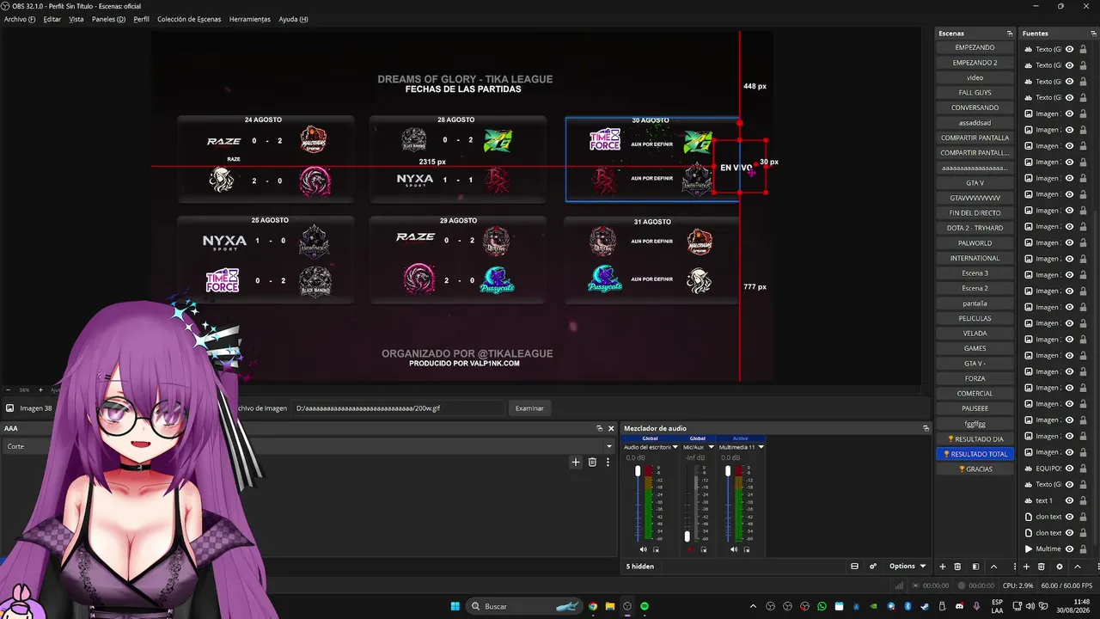
Task: Open the Herramientas menu
Action: 249,19
